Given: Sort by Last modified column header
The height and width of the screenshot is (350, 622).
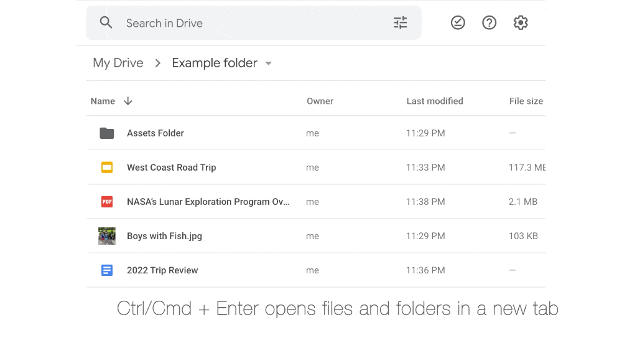Looking at the screenshot, I should tap(435, 101).
